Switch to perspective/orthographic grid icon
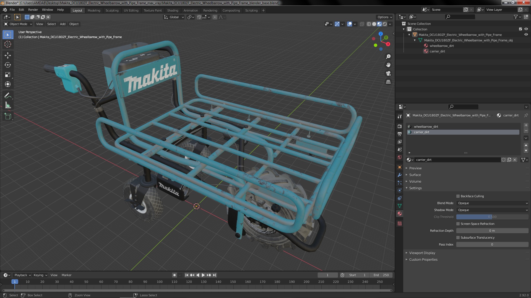Viewport: 531px width, 298px height. click(x=388, y=82)
